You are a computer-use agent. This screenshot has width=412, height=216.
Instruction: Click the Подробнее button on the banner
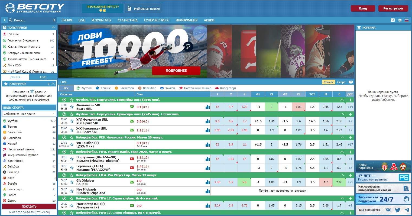[x=176, y=70]
